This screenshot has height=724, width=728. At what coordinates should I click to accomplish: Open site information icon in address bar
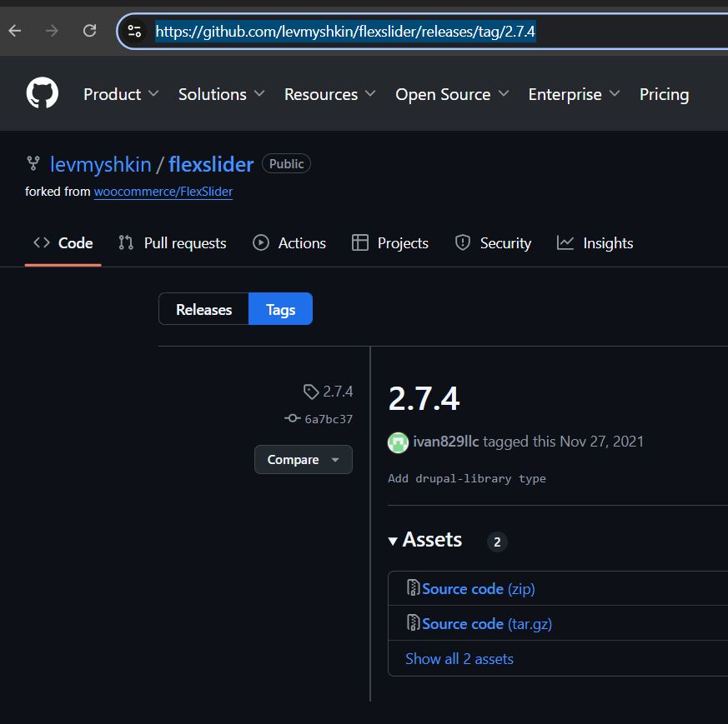(134, 31)
